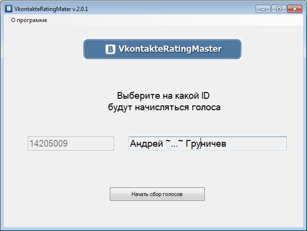Click the Начать сбор голосов button
Image resolution: width=307 pixels, height=231 pixels.
(x=157, y=194)
